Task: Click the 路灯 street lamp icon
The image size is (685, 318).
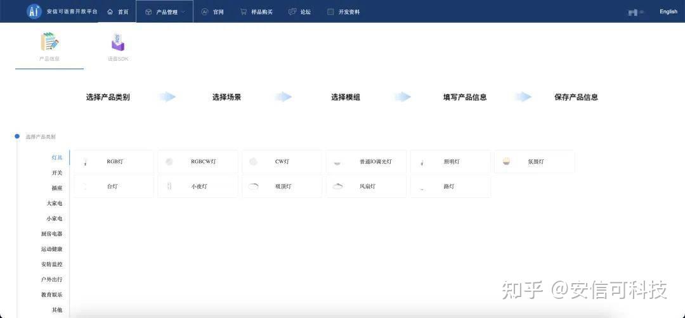Action: pos(422,188)
